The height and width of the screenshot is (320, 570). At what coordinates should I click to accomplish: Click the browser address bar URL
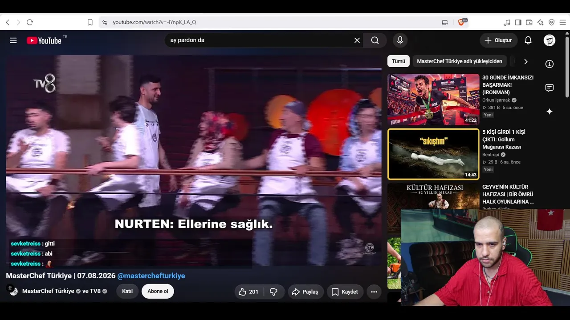pyautogui.click(x=155, y=22)
